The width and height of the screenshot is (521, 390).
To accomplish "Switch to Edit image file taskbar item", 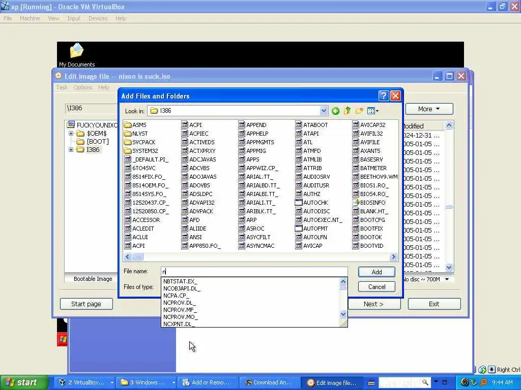I will (332, 383).
